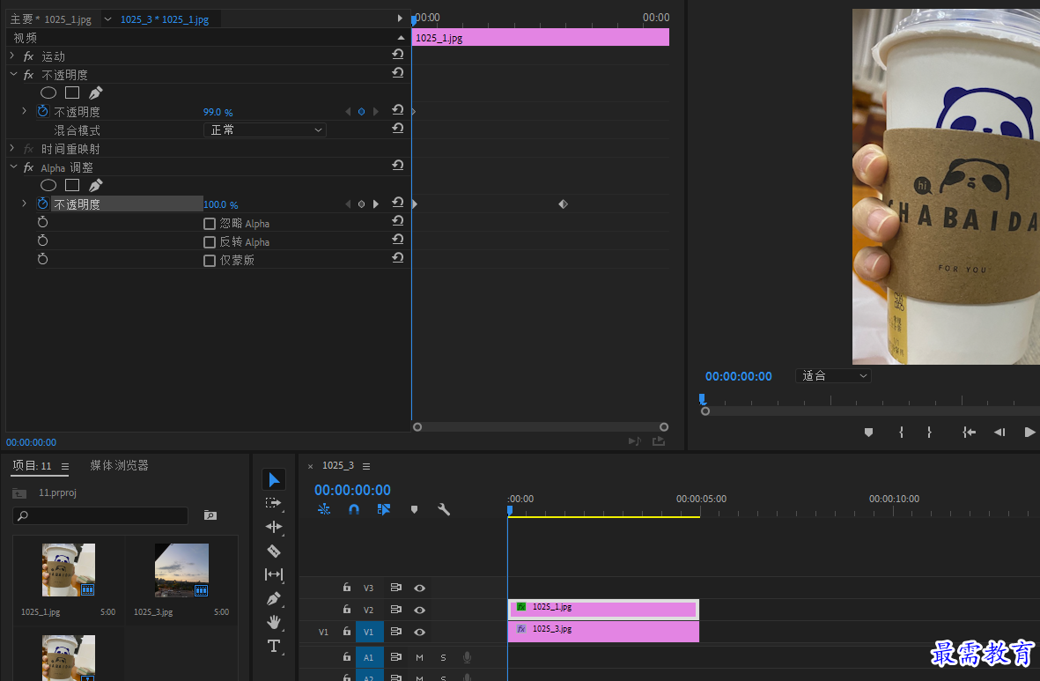The width and height of the screenshot is (1040, 681).
Task: Reset the 混合模式 parameter
Action: [x=397, y=128]
